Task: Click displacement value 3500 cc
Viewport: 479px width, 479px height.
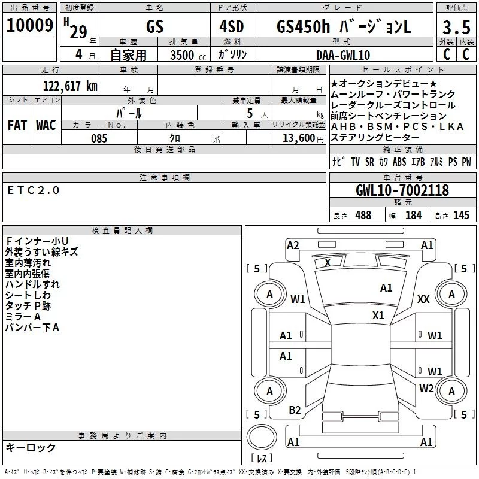Action: tap(188, 55)
